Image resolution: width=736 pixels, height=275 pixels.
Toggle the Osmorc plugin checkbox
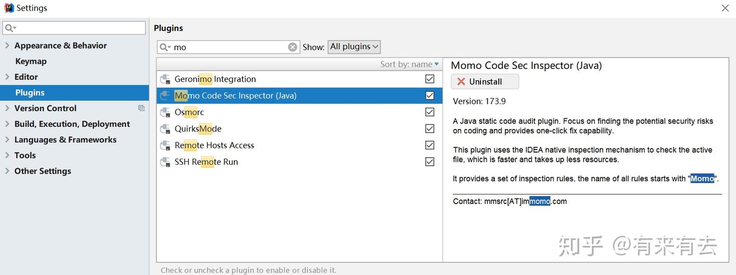(x=430, y=112)
